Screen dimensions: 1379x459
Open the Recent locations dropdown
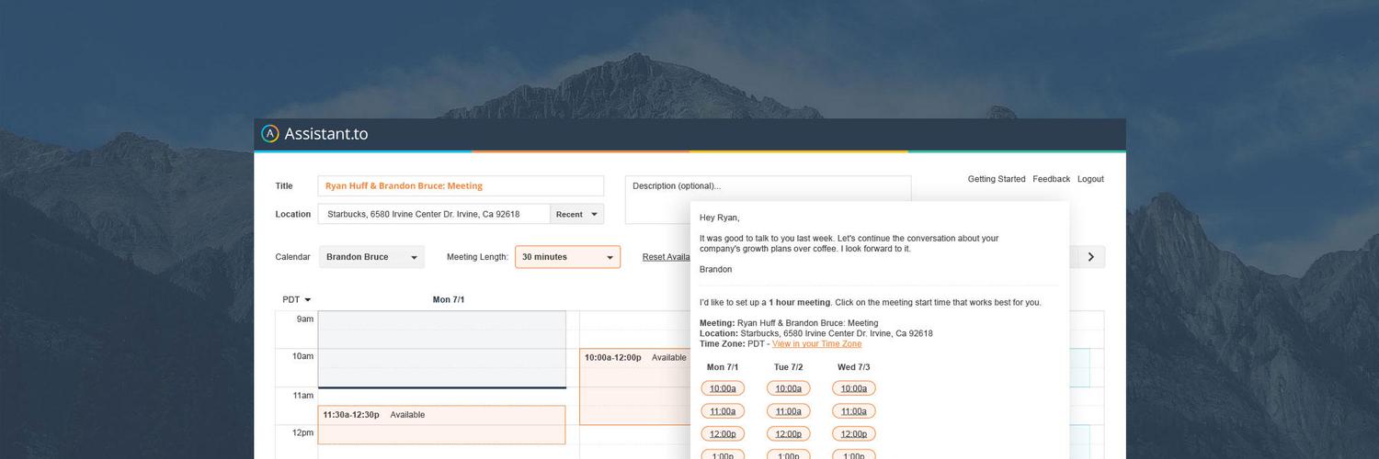point(577,214)
